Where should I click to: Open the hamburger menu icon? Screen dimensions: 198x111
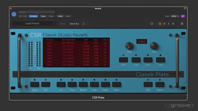click(x=182, y=24)
